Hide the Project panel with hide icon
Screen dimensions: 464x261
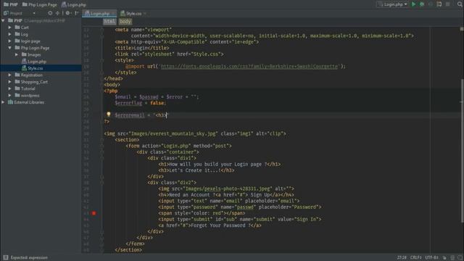click(x=77, y=13)
